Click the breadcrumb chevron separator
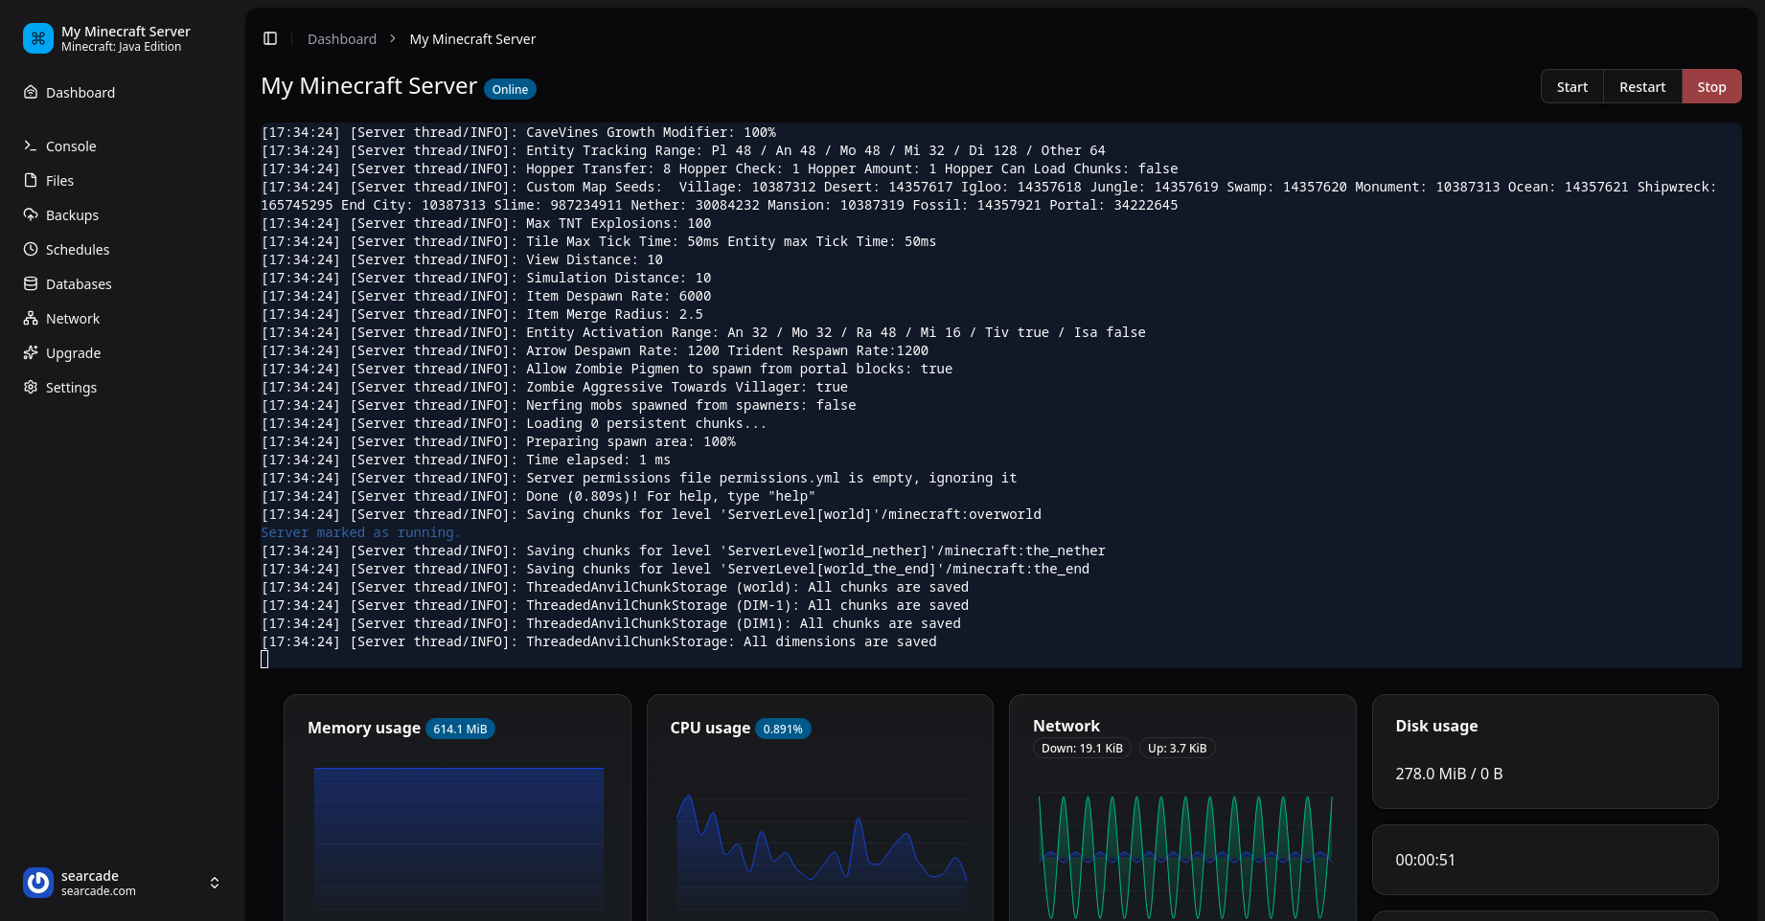 [393, 39]
